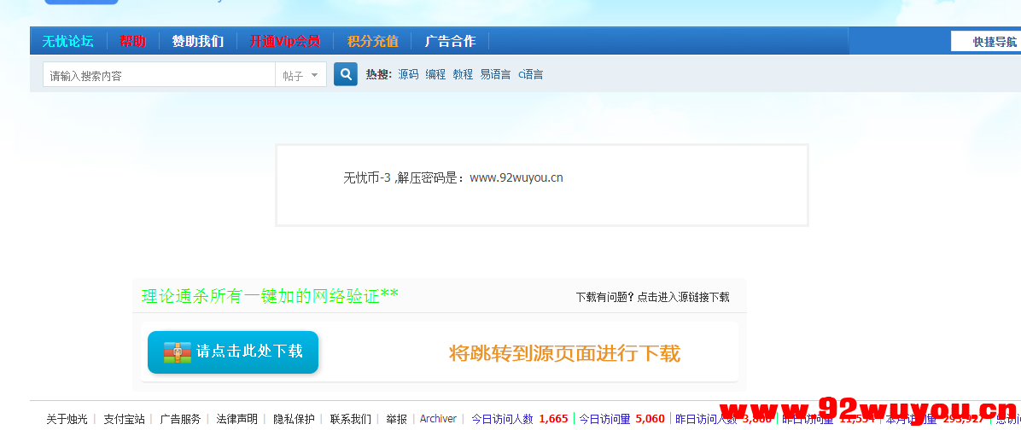Open footer link 支付宝站
This screenshot has width=1021, height=430.
pos(124,419)
